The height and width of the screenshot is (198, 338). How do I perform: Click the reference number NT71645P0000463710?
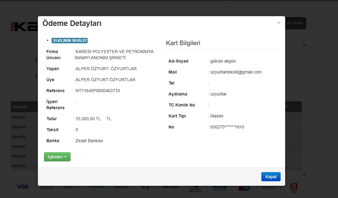[98, 91]
